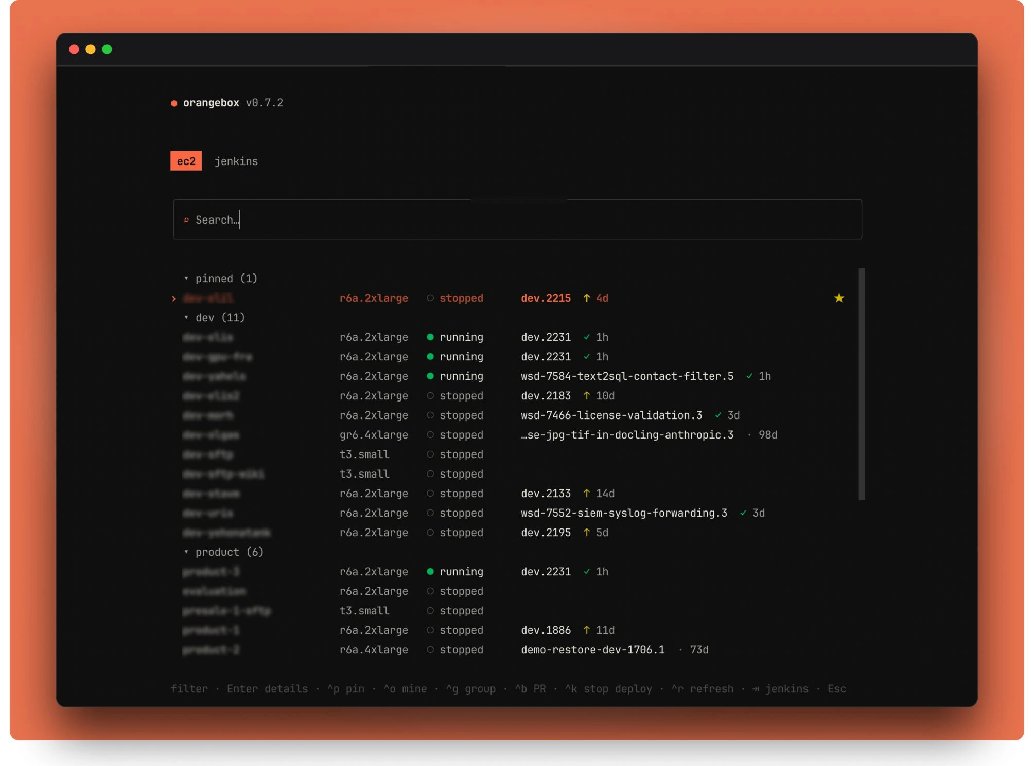
Task: Click the ^r refresh shortcut hint
Action: click(703, 688)
